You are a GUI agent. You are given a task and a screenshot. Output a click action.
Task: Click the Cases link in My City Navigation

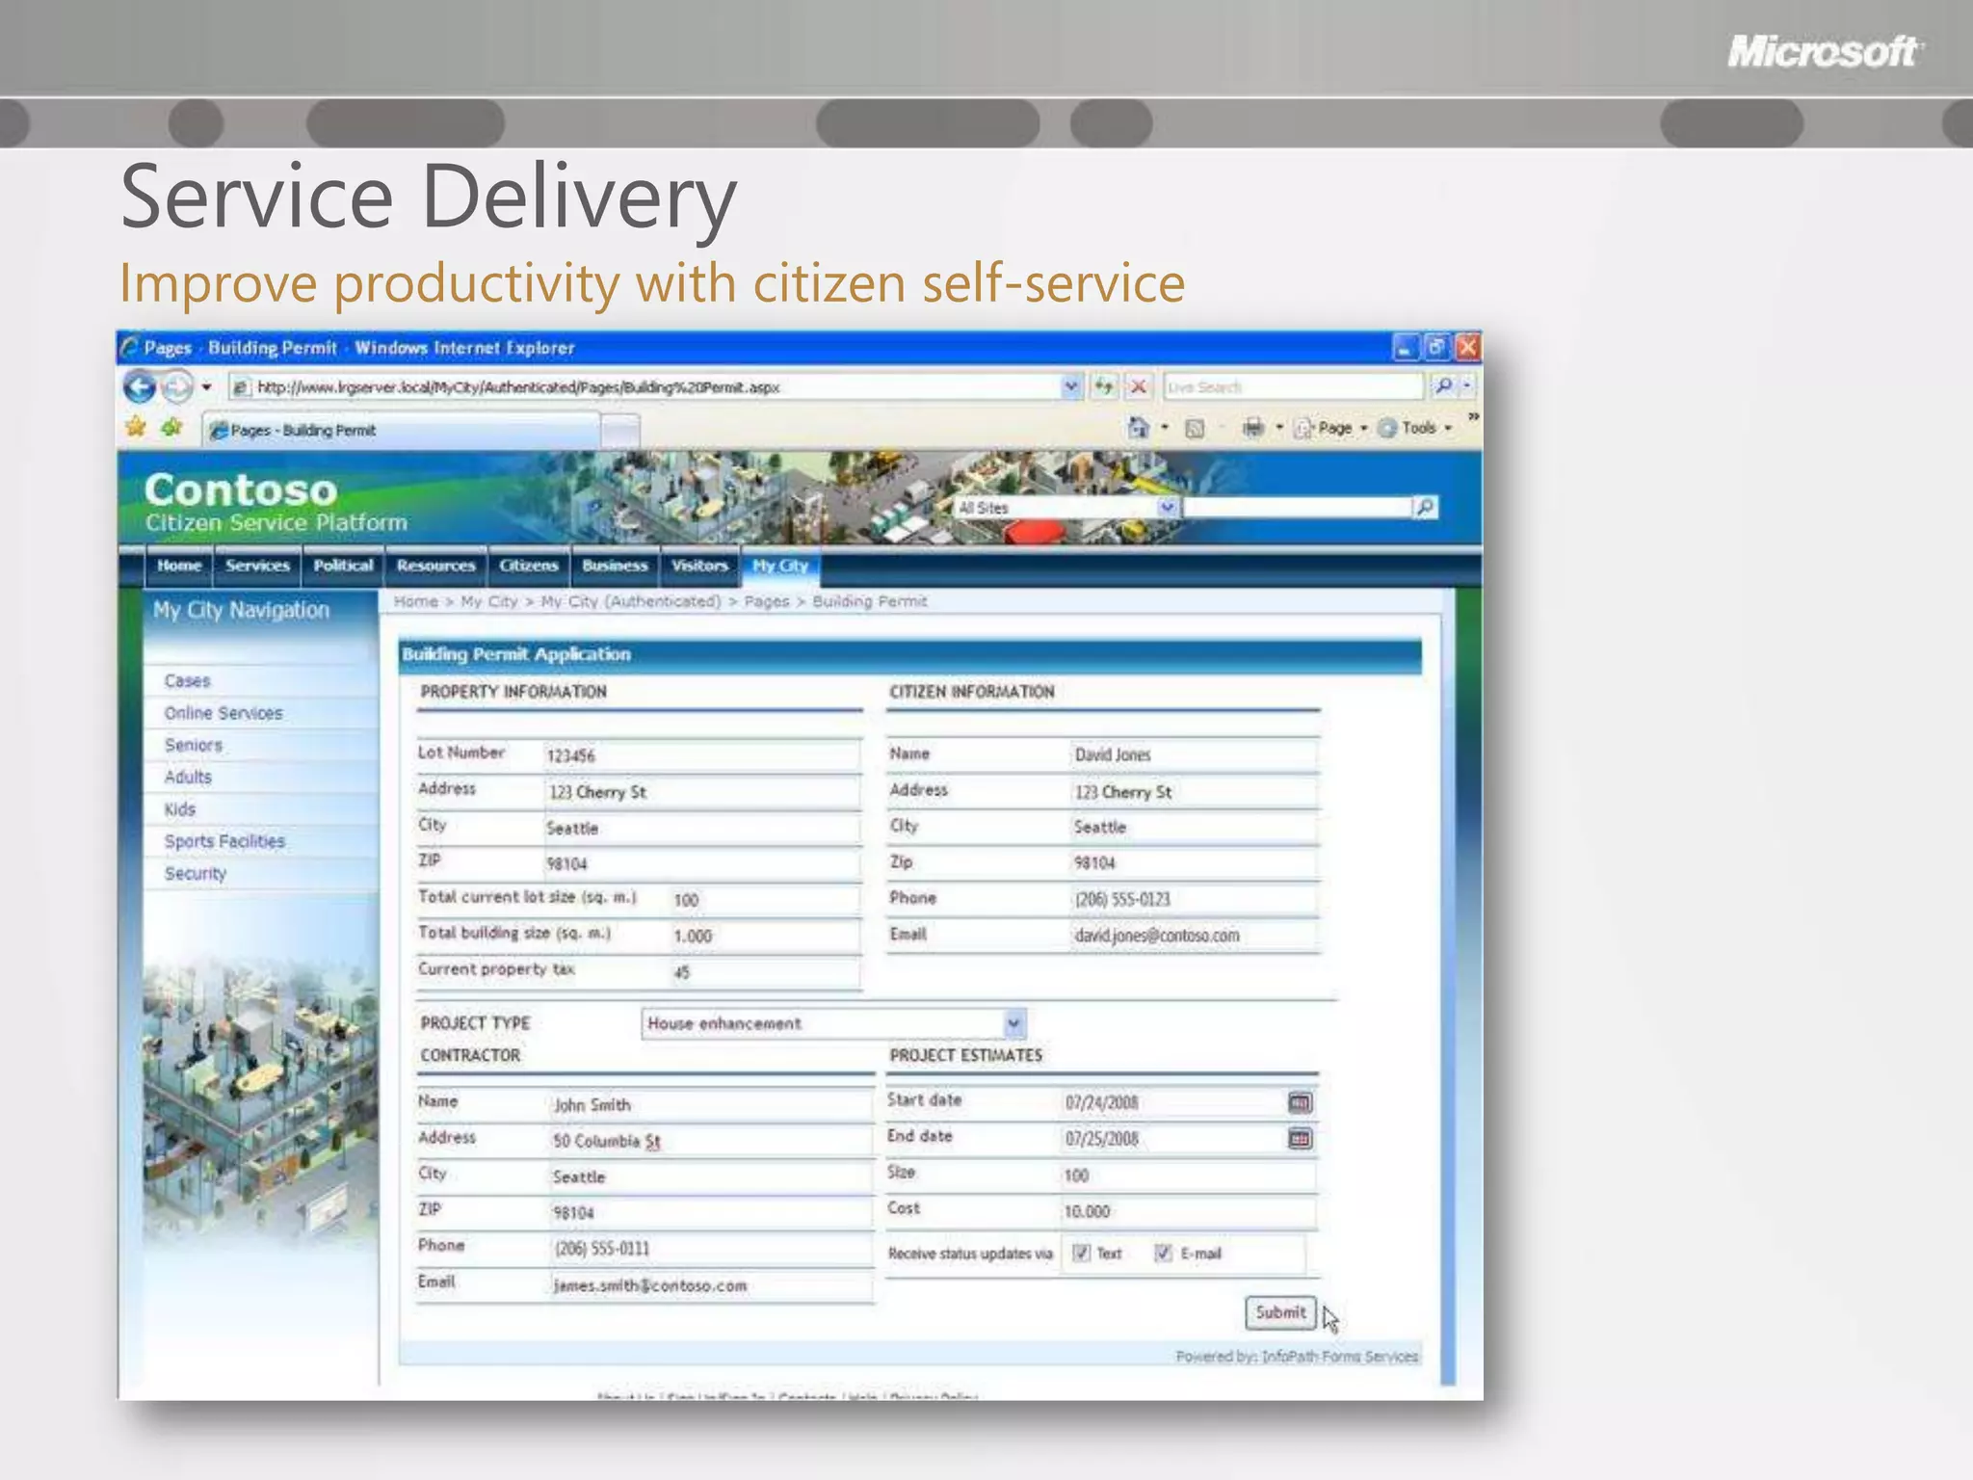point(187,680)
